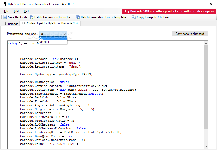Viewport: 217px width, 150px height.
Task: Click Copy code to clipboard button
Action: coord(190,34)
